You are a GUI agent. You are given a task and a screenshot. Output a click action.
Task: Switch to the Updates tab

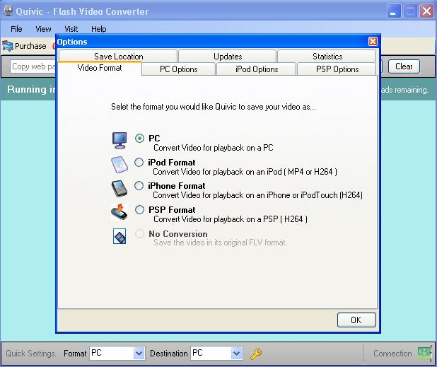click(x=228, y=56)
